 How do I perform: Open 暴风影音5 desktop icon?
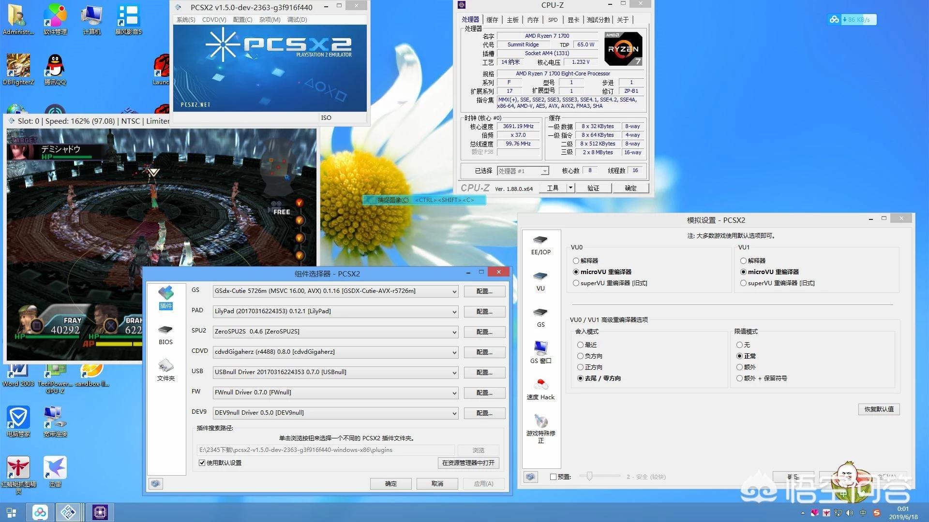pyautogui.click(x=128, y=19)
